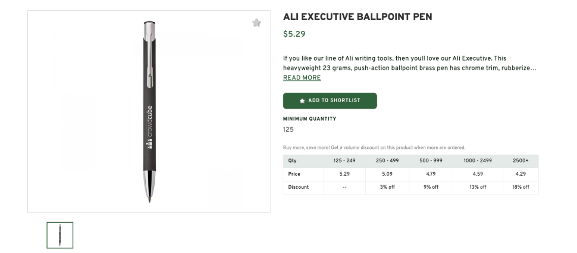
Task: Click the 1000 - 2499 quantity column header
Action: pos(478,161)
